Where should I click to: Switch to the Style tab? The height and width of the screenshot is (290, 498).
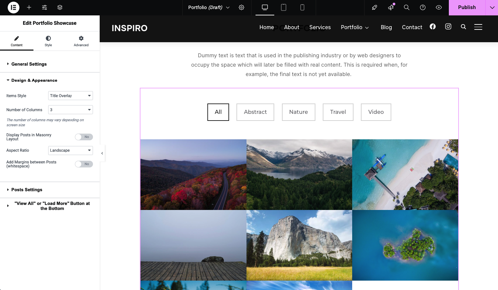coord(48,41)
